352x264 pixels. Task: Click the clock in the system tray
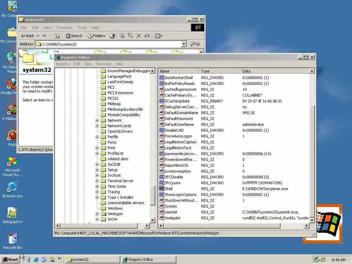(339, 260)
